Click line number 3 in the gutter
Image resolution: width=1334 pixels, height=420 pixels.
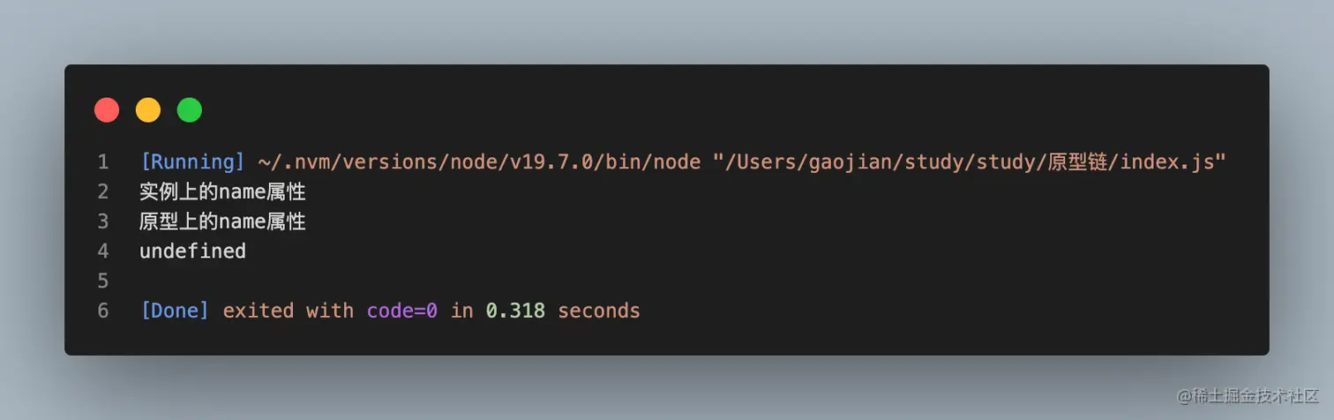(x=103, y=221)
